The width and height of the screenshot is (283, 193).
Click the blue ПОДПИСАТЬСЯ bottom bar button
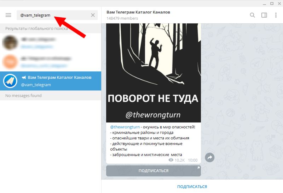tap(192, 187)
